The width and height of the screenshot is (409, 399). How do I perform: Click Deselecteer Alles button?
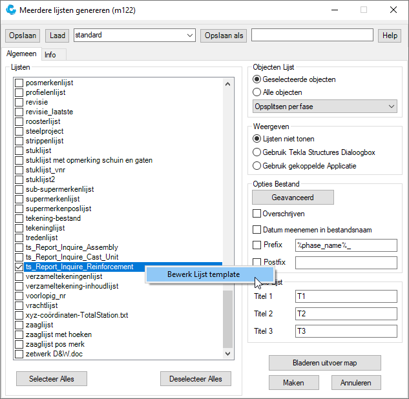coord(195,379)
